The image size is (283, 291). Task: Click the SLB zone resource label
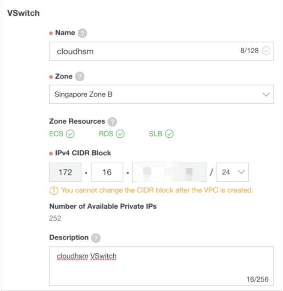(x=155, y=134)
